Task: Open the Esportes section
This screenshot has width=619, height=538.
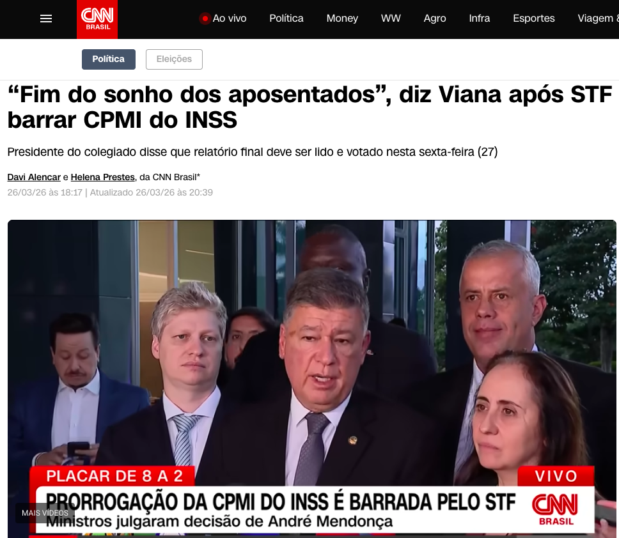Action: (x=534, y=19)
